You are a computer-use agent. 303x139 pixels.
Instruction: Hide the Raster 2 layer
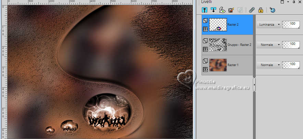pos(205,29)
